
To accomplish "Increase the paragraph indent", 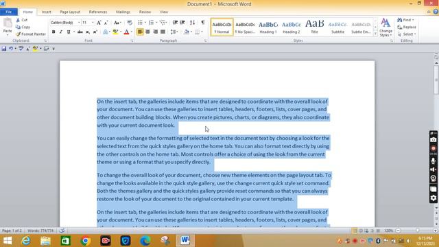I will [x=182, y=23].
